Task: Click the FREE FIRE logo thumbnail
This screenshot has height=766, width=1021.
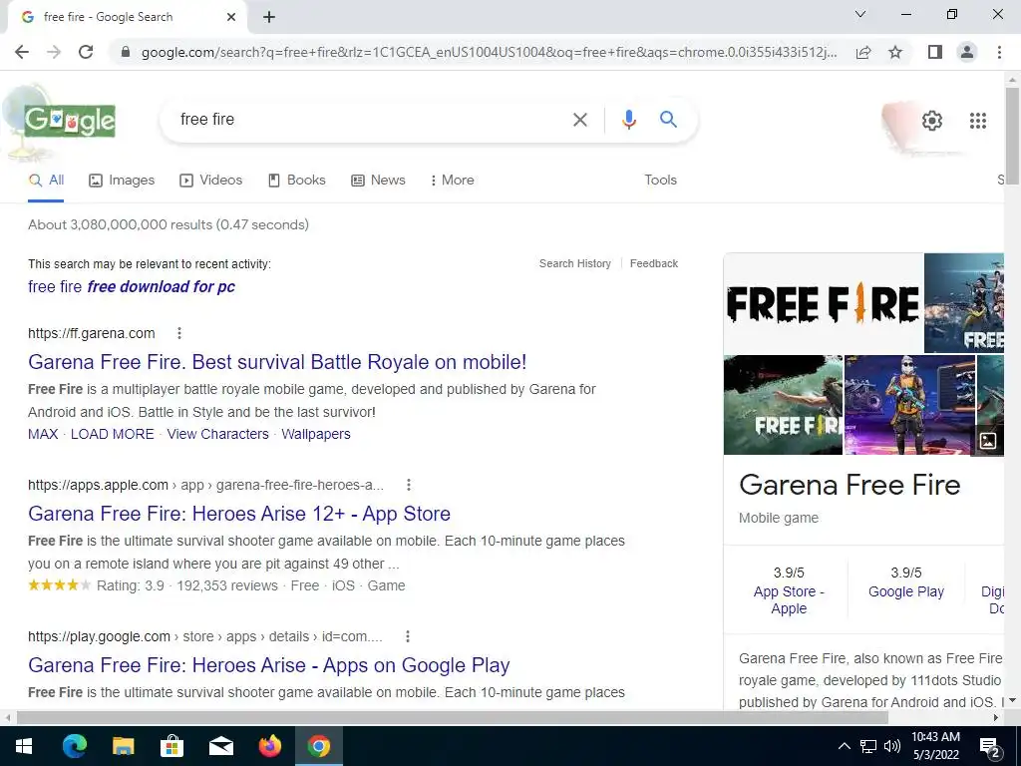Action: click(x=823, y=303)
